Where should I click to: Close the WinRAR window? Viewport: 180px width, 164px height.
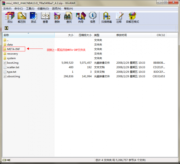point(173,2)
